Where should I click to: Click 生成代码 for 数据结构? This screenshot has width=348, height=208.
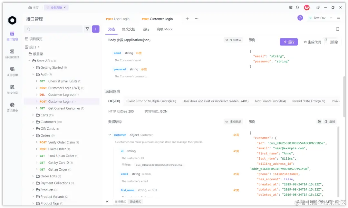pyautogui.click(x=234, y=122)
